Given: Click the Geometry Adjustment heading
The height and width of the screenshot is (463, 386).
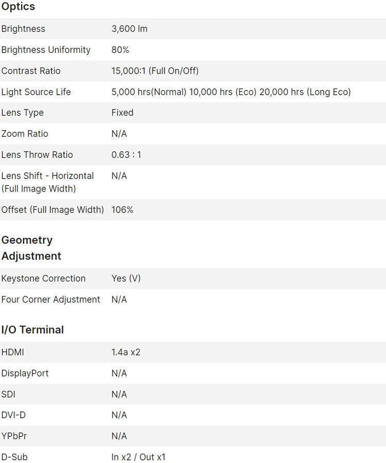Looking at the screenshot, I should click(x=31, y=248).
